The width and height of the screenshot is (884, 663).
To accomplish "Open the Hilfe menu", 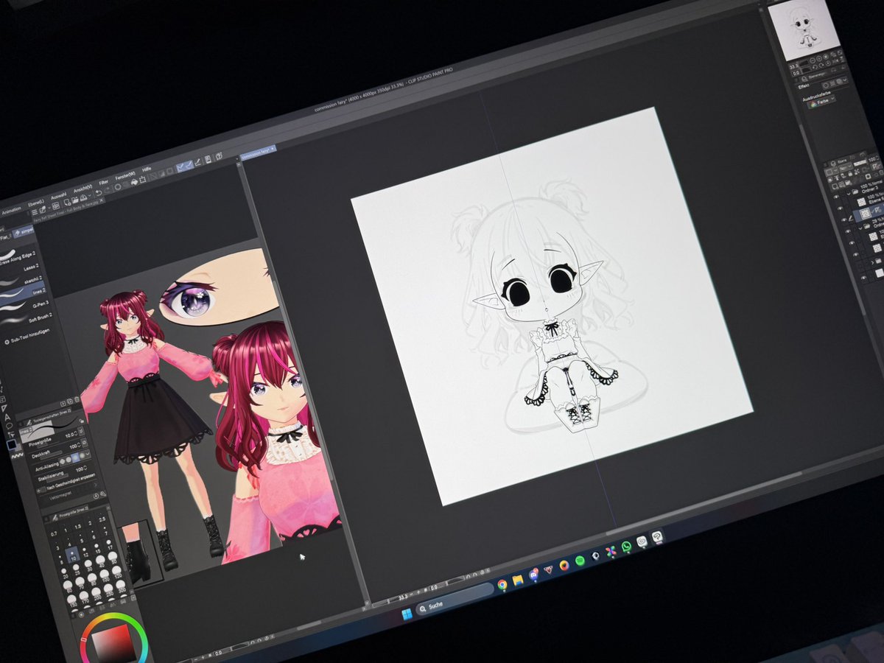I will (x=147, y=169).
